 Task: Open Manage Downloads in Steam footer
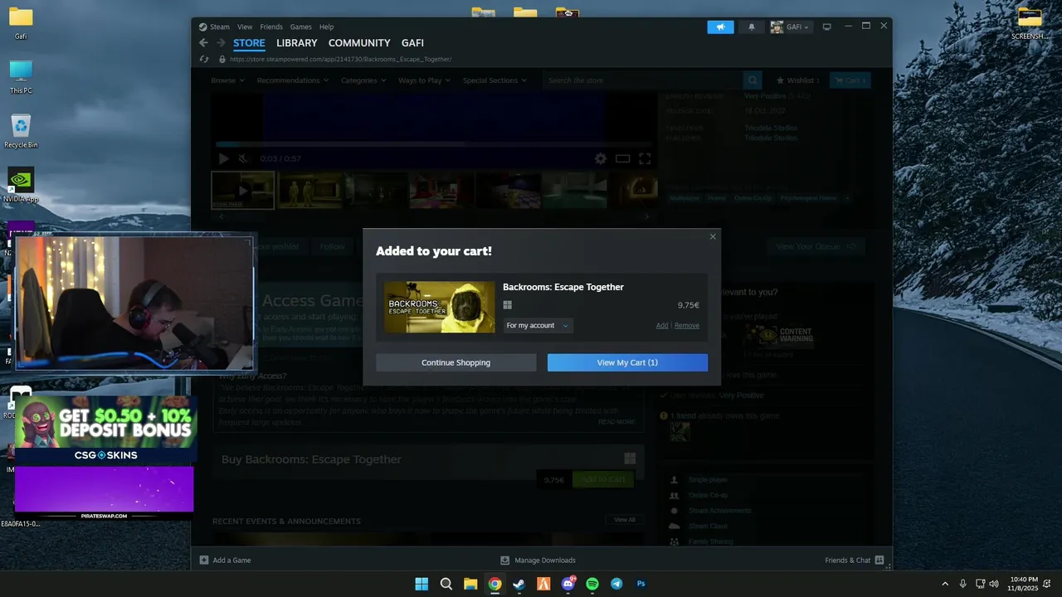click(x=538, y=561)
